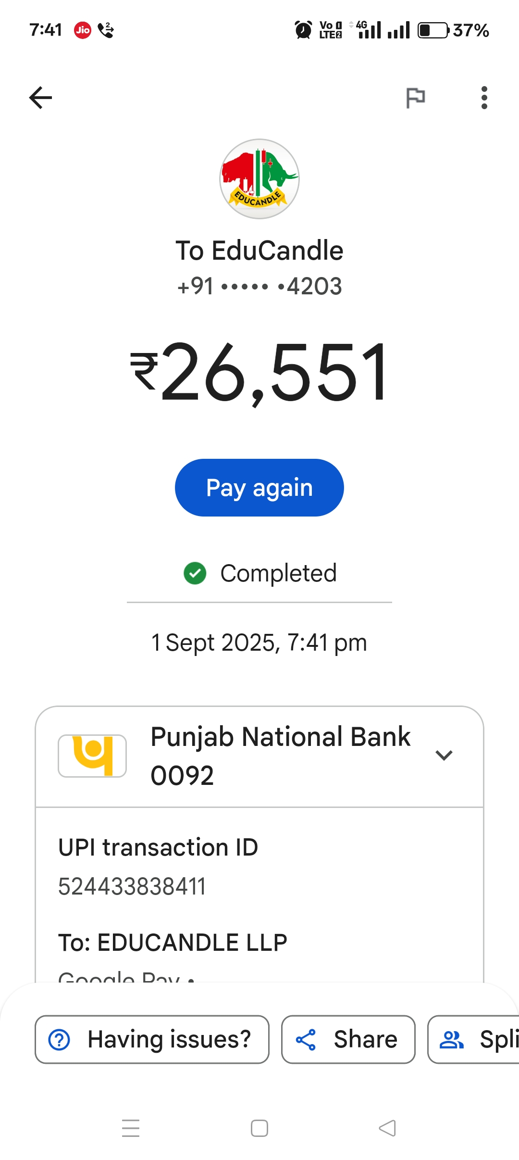
Task: Tap the back arrow icon
Action: 40,98
